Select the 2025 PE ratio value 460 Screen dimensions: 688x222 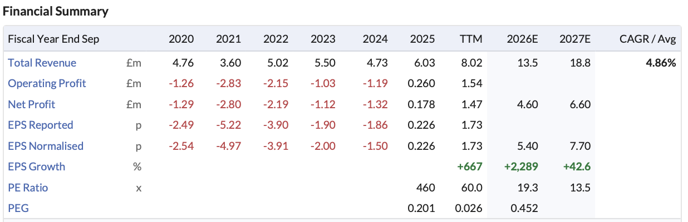click(426, 188)
